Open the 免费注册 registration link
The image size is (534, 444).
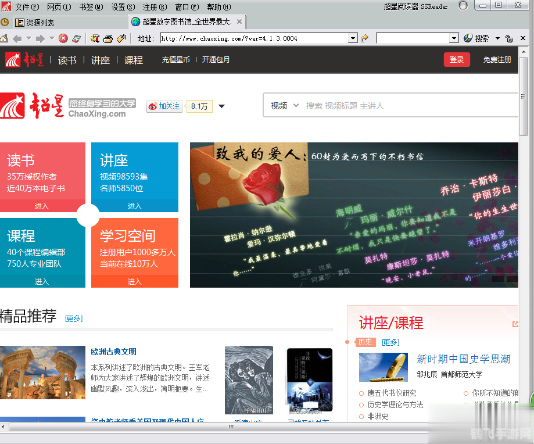point(497,59)
